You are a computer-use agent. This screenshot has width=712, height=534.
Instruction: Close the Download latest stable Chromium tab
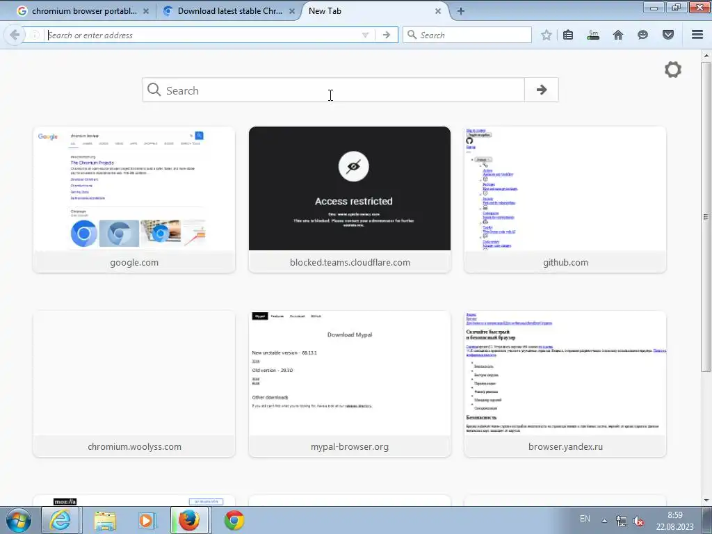pyautogui.click(x=292, y=11)
